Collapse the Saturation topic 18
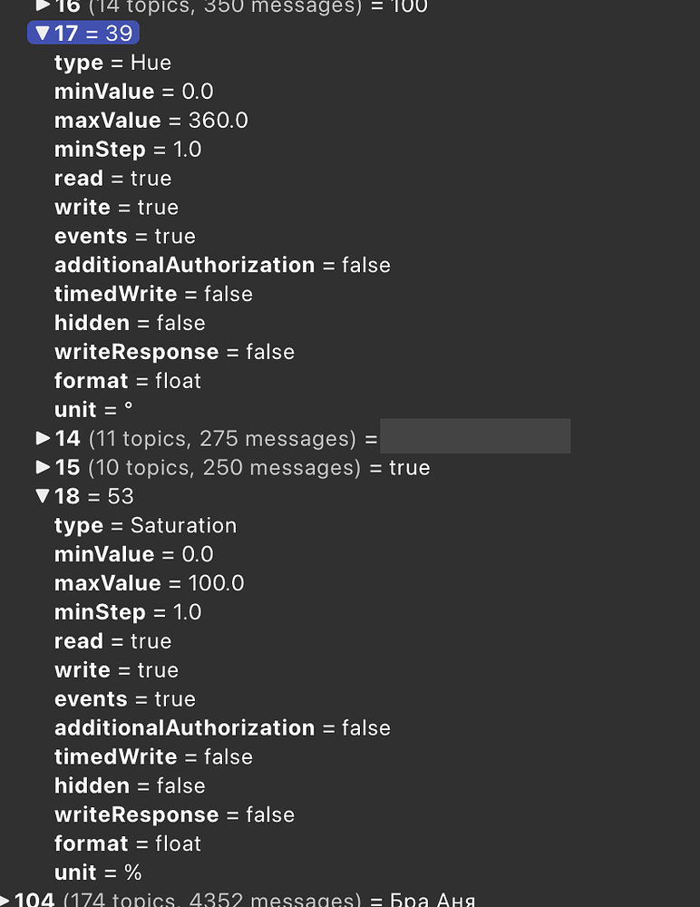Screen dimensions: 700x907 (x=44, y=496)
